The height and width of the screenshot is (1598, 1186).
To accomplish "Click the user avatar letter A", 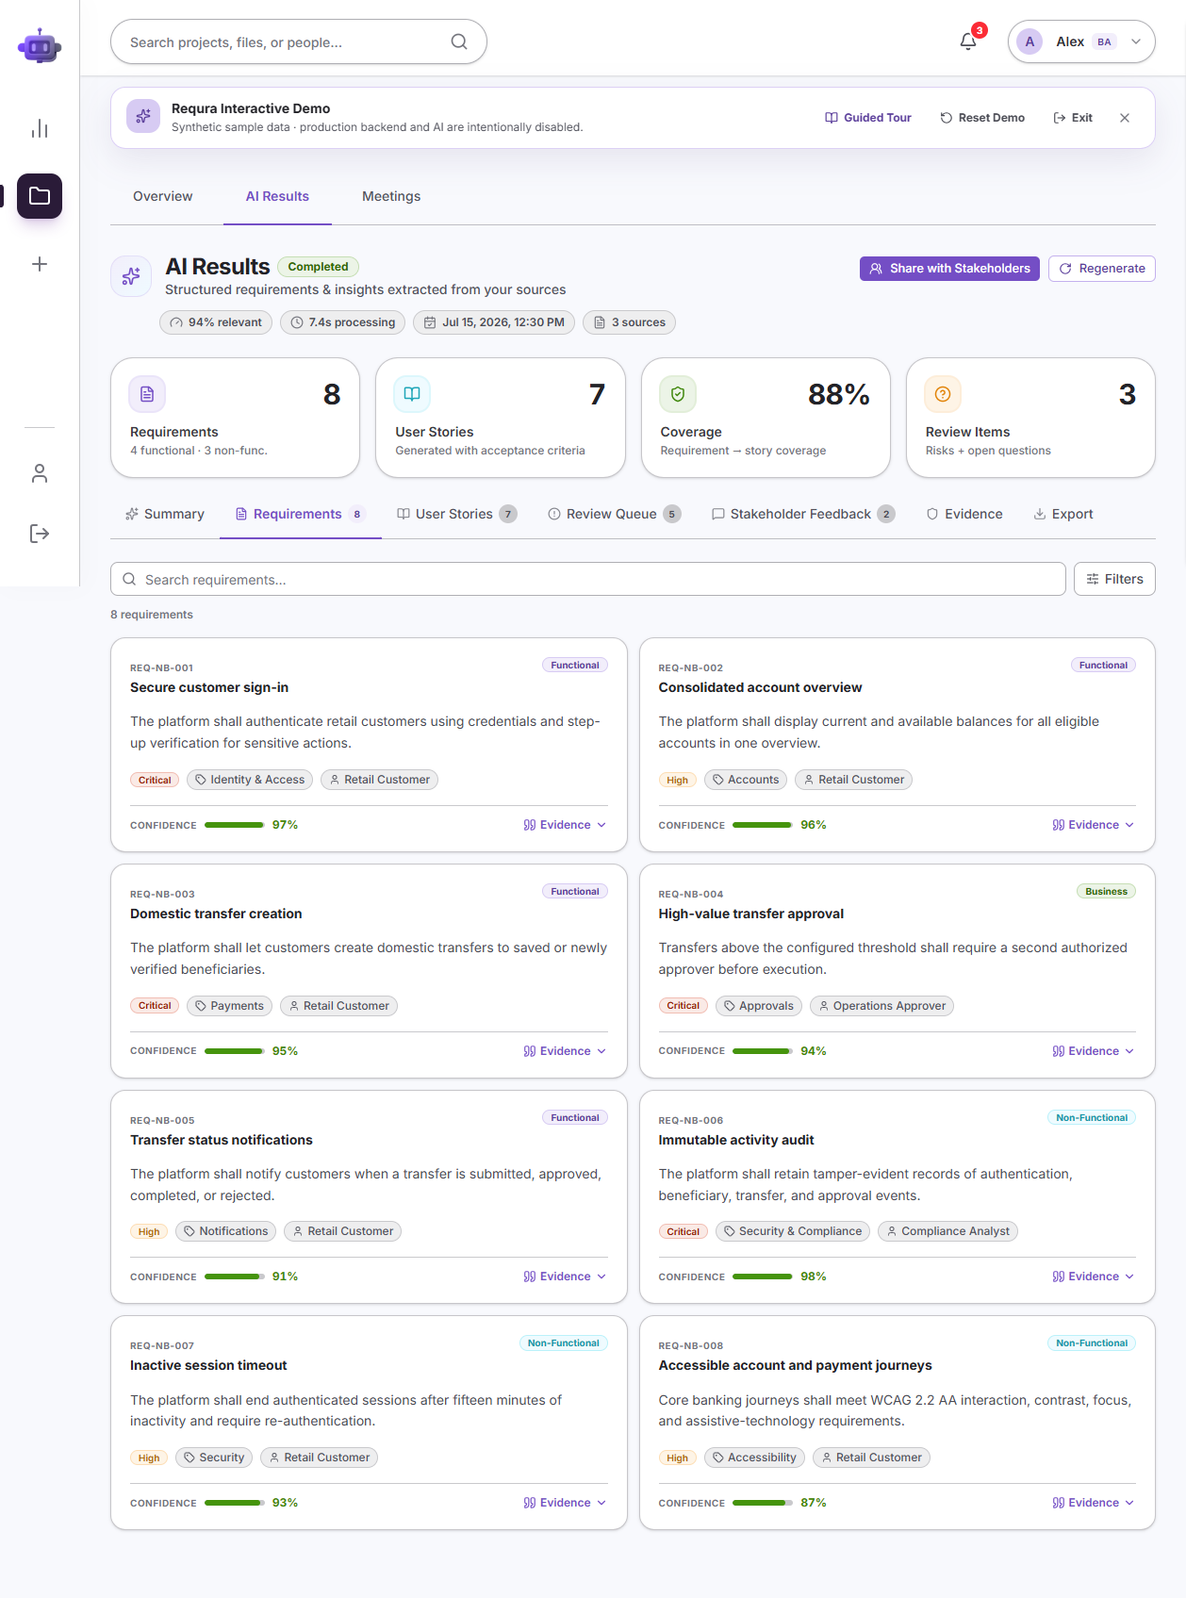I will (1030, 41).
